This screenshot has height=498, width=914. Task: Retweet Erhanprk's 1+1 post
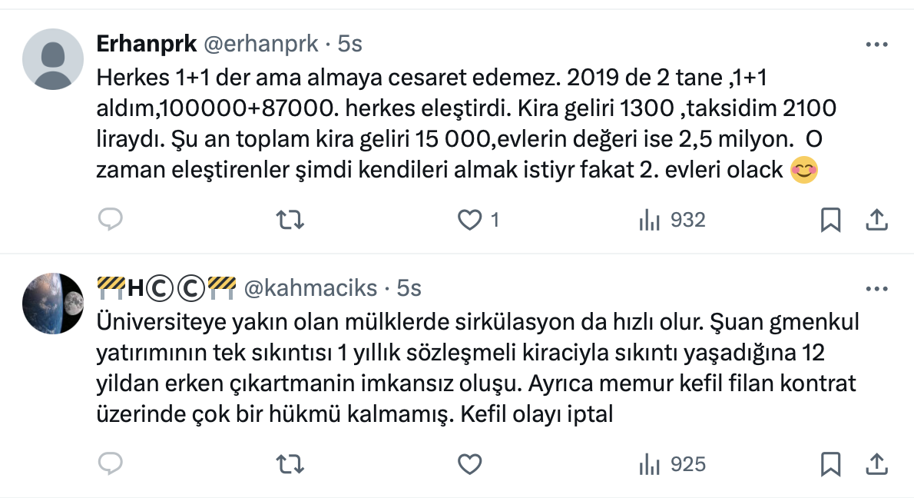click(290, 221)
